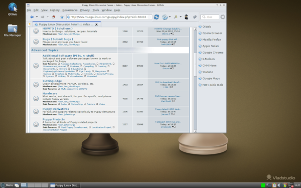Click the bookmark star icon
The width and height of the screenshot is (301, 188).
pos(62,17)
